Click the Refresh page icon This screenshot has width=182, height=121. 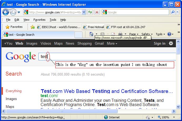(90, 12)
